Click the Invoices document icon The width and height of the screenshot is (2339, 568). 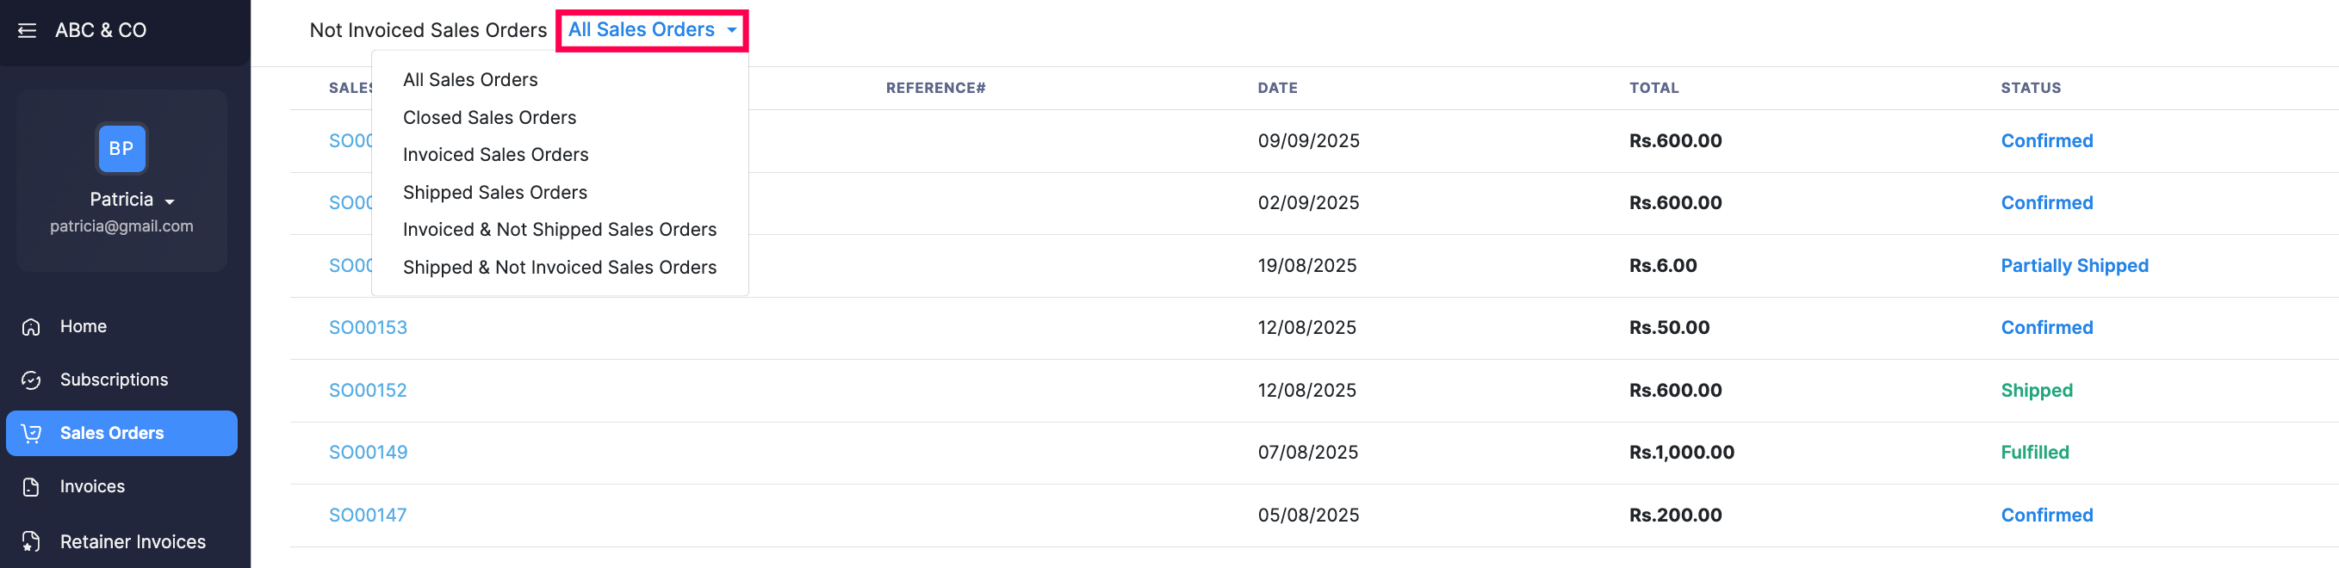pos(31,487)
